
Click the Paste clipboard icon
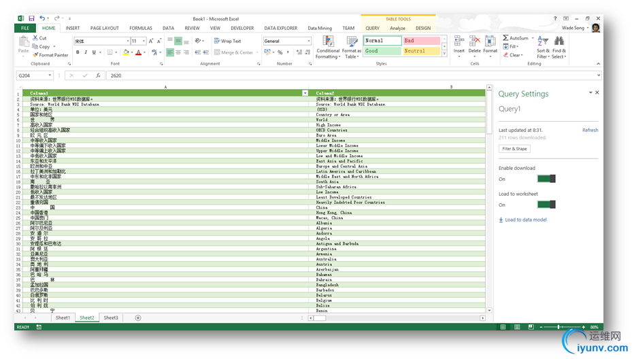[23, 42]
